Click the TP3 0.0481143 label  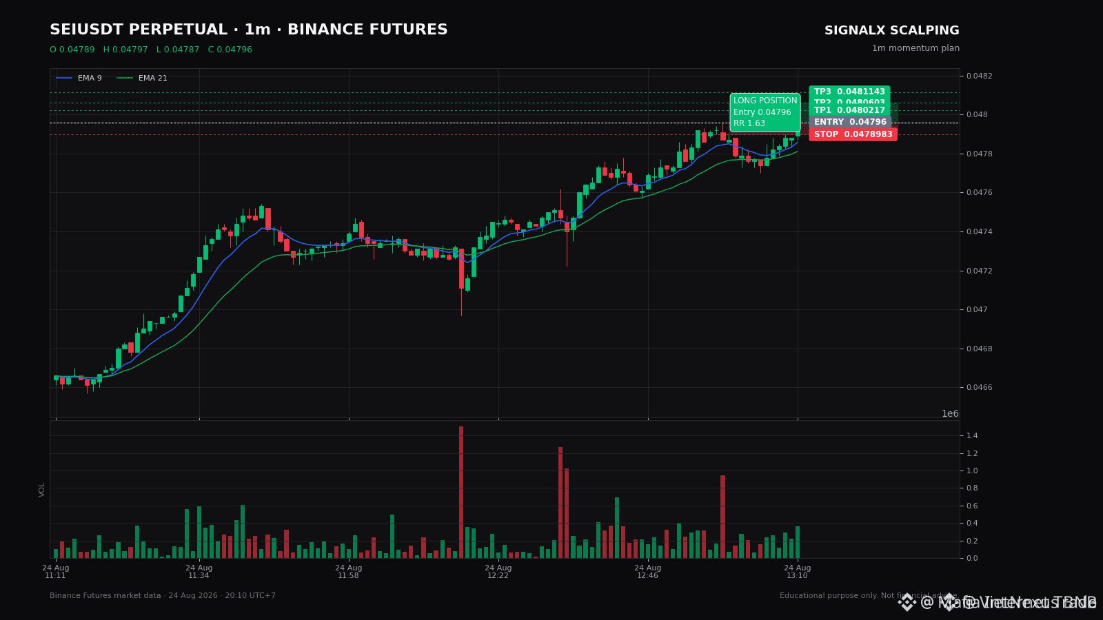(849, 92)
